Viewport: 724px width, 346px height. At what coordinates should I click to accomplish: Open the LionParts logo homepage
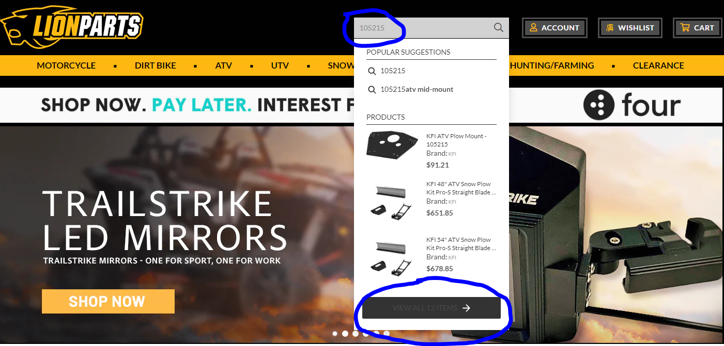click(x=72, y=27)
